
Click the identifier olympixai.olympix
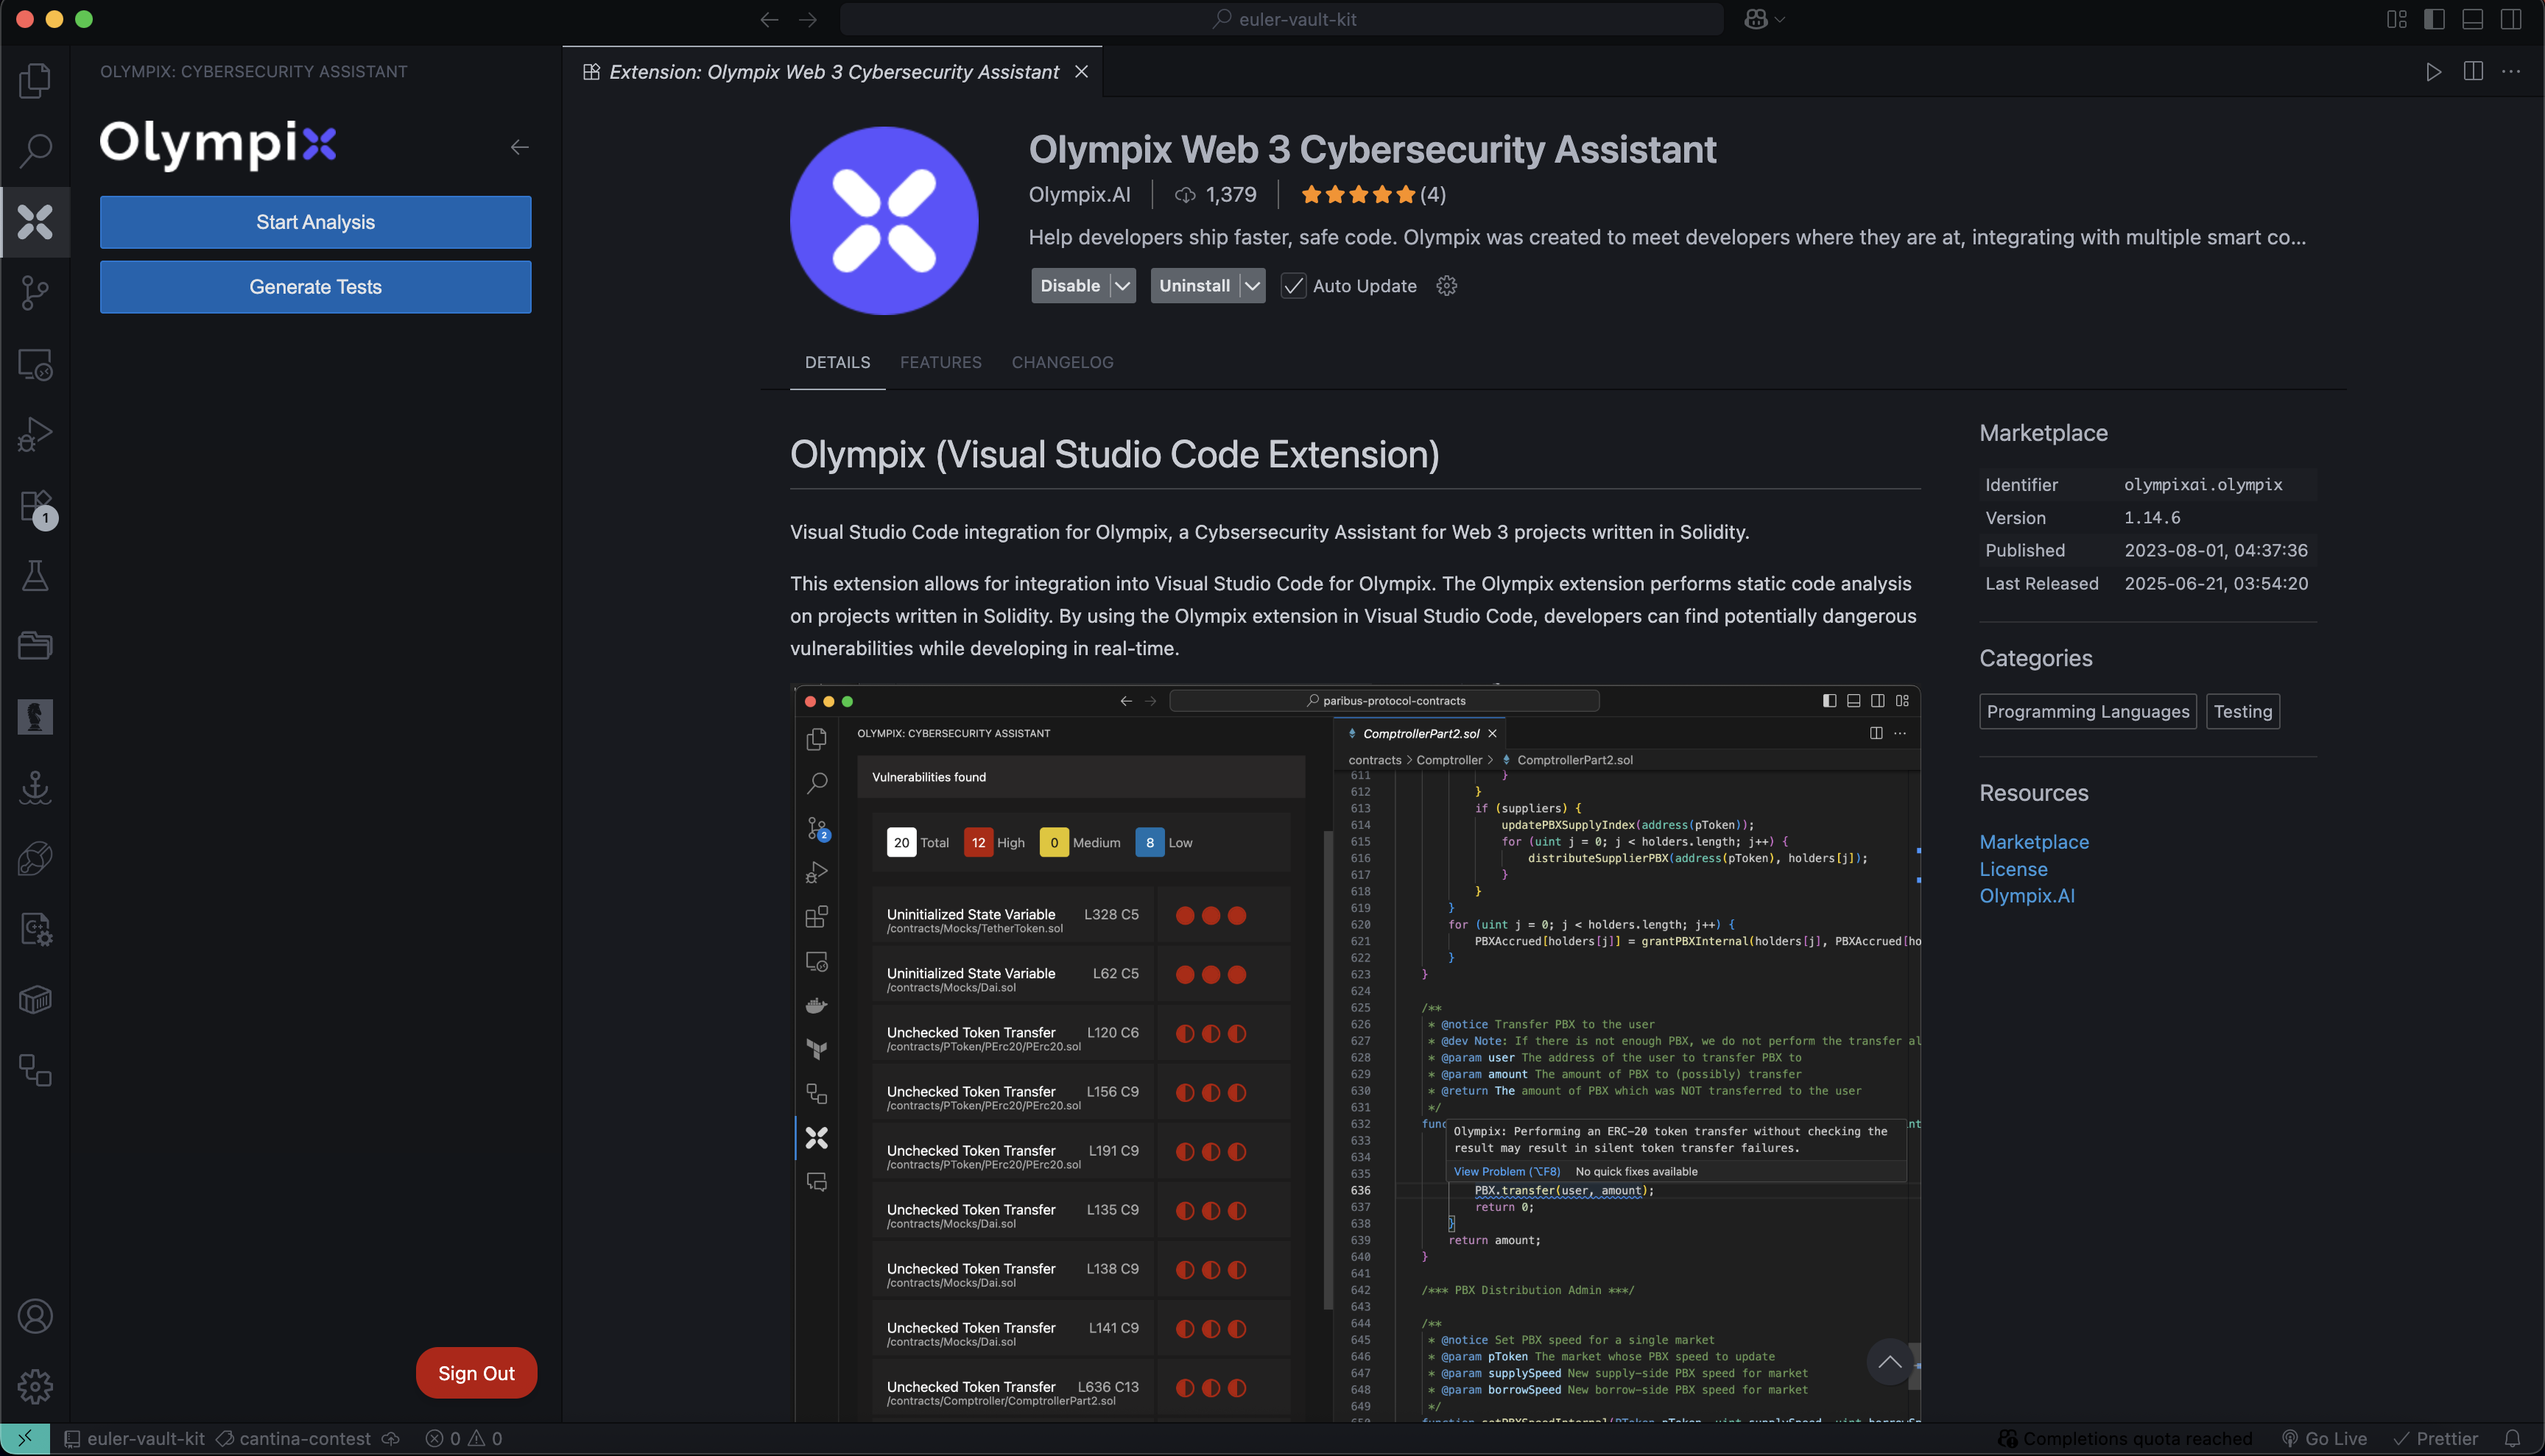[2203, 485]
